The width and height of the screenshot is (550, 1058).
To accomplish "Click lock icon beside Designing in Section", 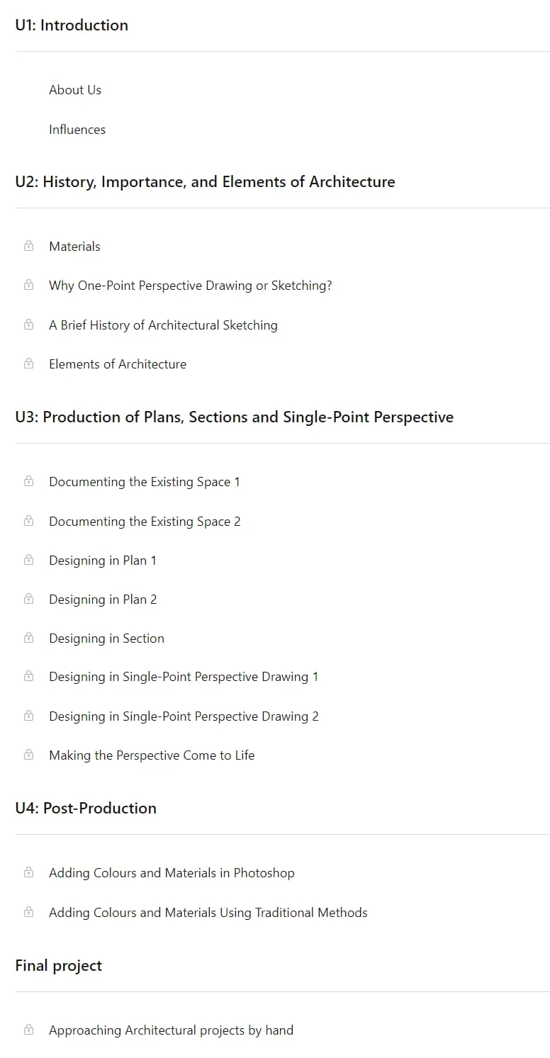I will [x=28, y=638].
